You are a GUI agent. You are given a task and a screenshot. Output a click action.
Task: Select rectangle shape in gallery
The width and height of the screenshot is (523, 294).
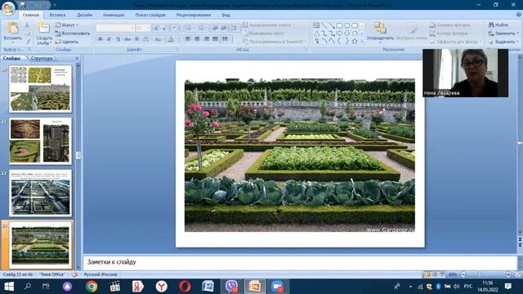point(339,25)
